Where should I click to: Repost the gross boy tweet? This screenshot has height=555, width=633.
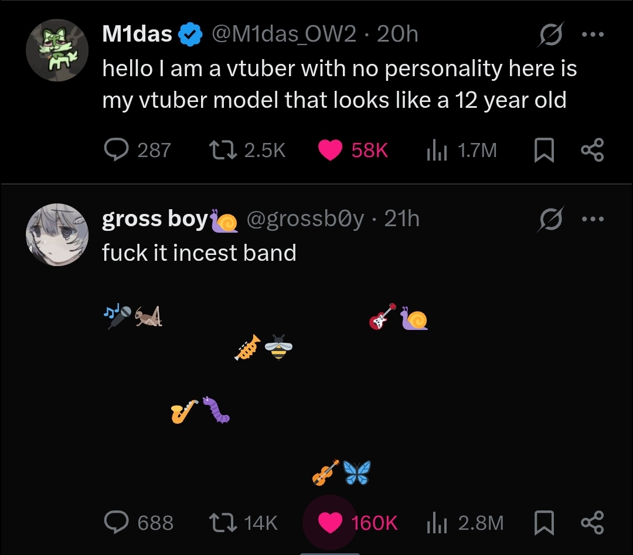[223, 522]
